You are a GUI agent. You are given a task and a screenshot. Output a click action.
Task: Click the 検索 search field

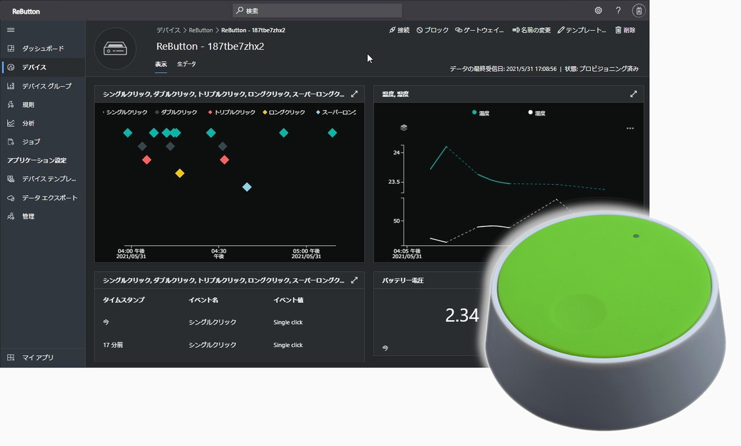coord(317,11)
